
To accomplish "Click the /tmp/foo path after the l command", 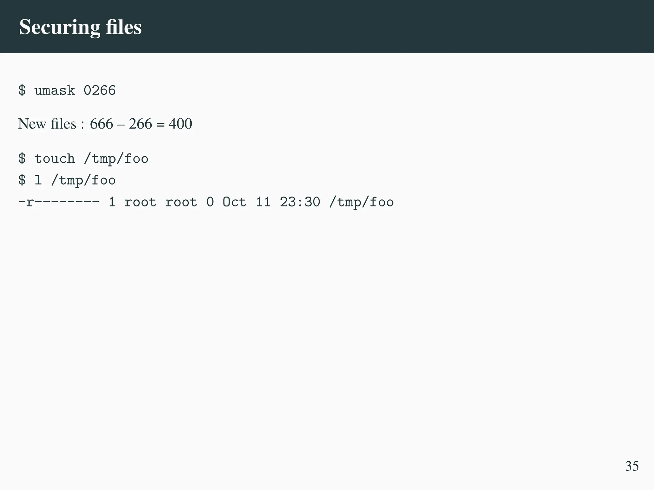I will [x=83, y=180].
